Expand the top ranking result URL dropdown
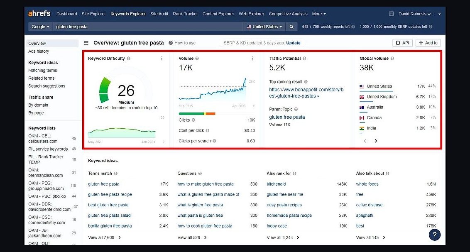This screenshot has width=470, height=252. click(x=318, y=96)
